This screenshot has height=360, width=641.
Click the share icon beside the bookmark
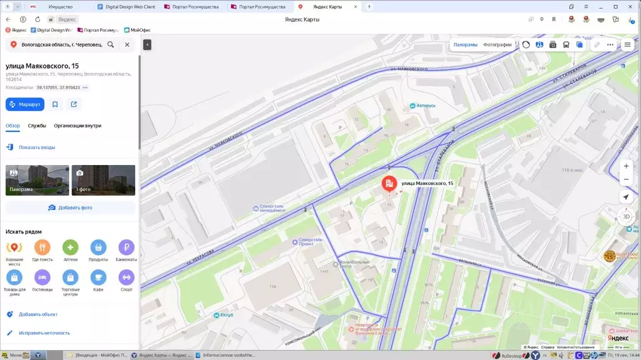pyautogui.click(x=74, y=104)
